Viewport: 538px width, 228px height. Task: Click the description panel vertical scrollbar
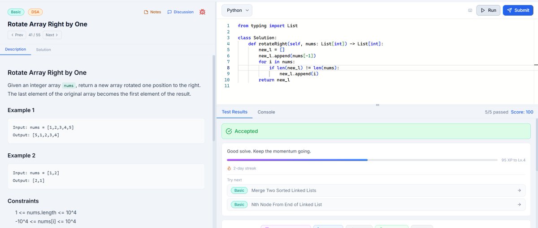click(214, 97)
